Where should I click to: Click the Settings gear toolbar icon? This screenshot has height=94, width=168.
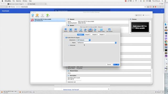click(37, 15)
